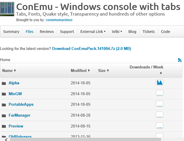The width and height of the screenshot is (184, 141).
Task: Click the PortableApps folder icon
Action: point(4,105)
